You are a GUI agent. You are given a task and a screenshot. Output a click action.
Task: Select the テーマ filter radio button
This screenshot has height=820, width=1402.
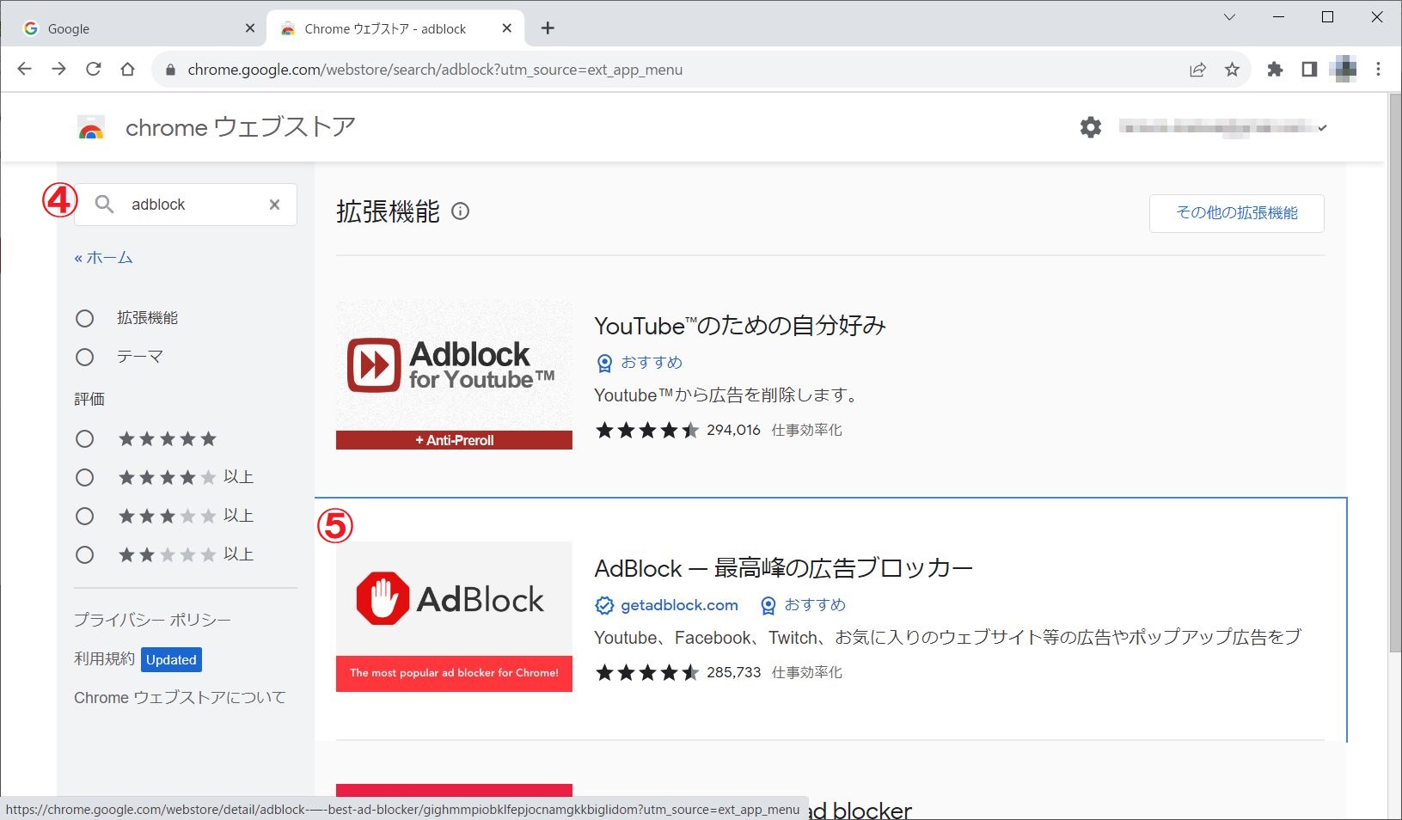(84, 357)
